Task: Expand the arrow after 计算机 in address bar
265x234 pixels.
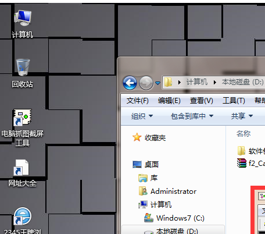Action: point(214,82)
